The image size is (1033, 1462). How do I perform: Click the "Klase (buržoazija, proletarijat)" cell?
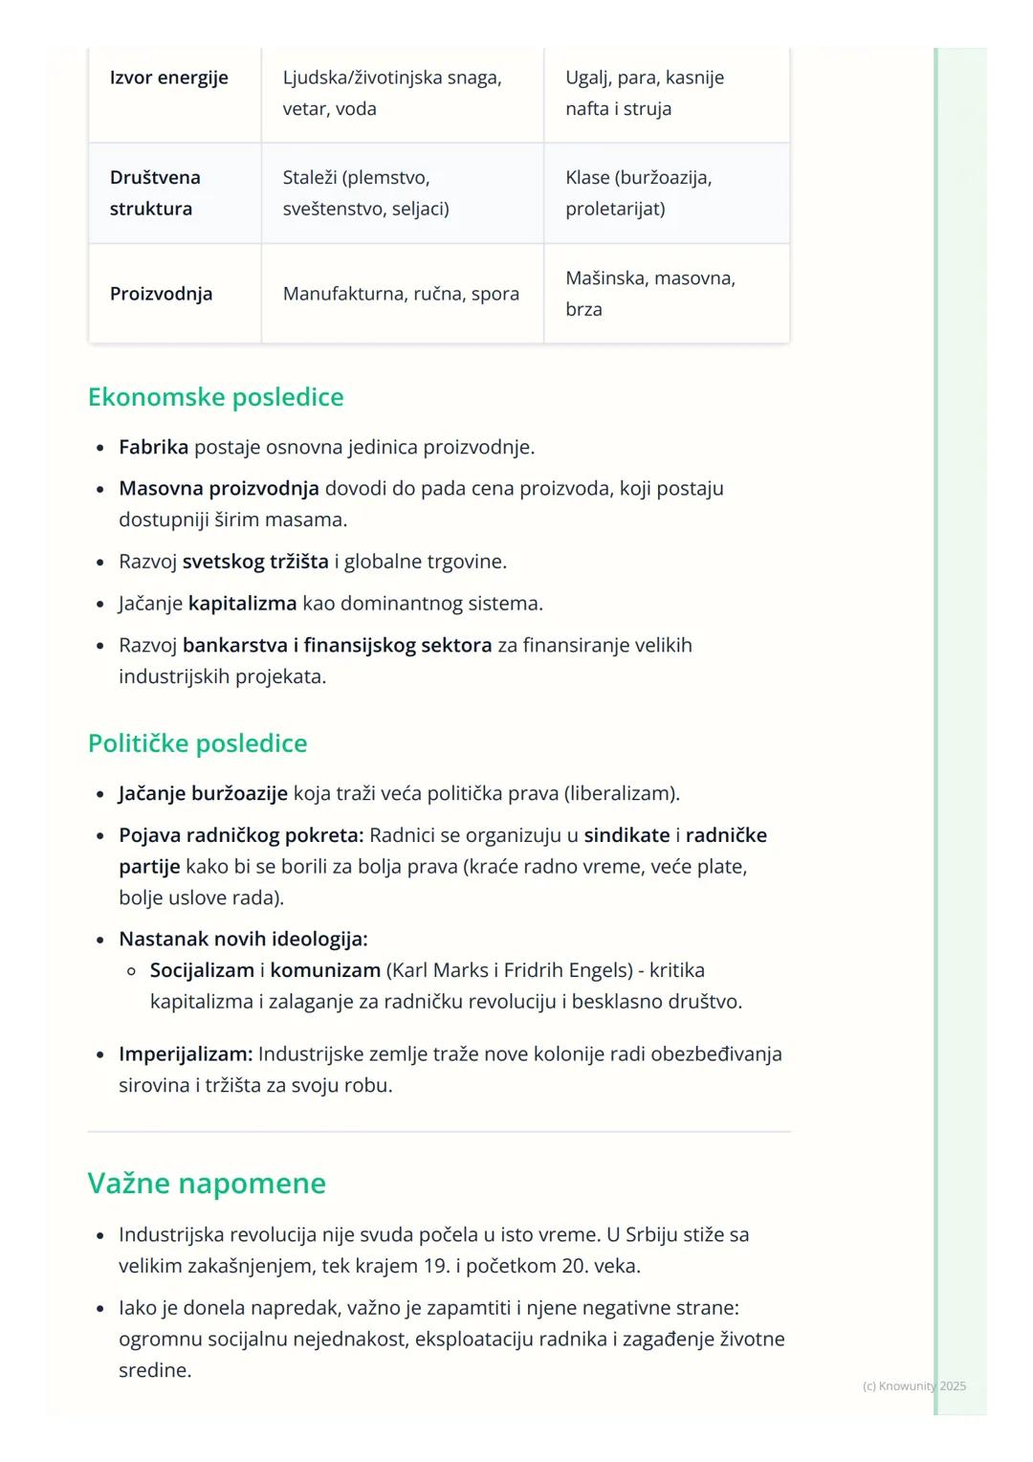[x=639, y=192]
